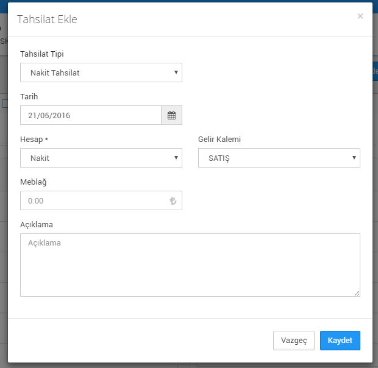
Task: Close the Tahsilat Ekle dialog with X
Action: pyautogui.click(x=360, y=16)
